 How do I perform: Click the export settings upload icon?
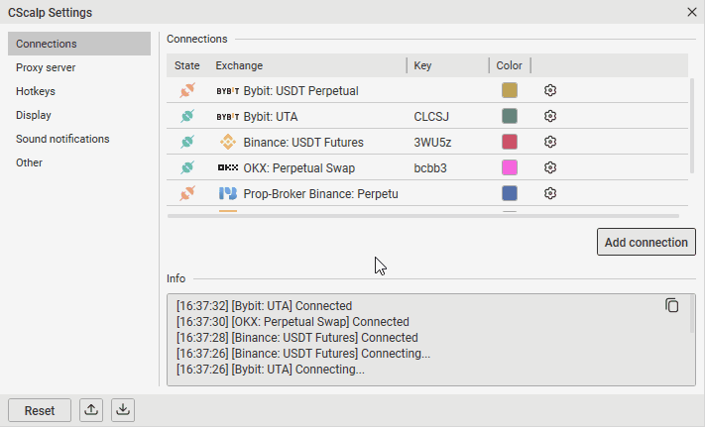(91, 409)
